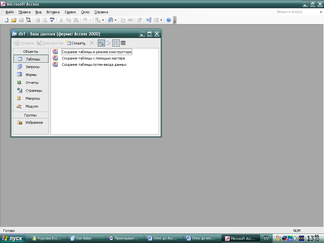The height and width of the screenshot is (243, 324).
Task: Click the New Object toolbar icon
Action: point(156,20)
